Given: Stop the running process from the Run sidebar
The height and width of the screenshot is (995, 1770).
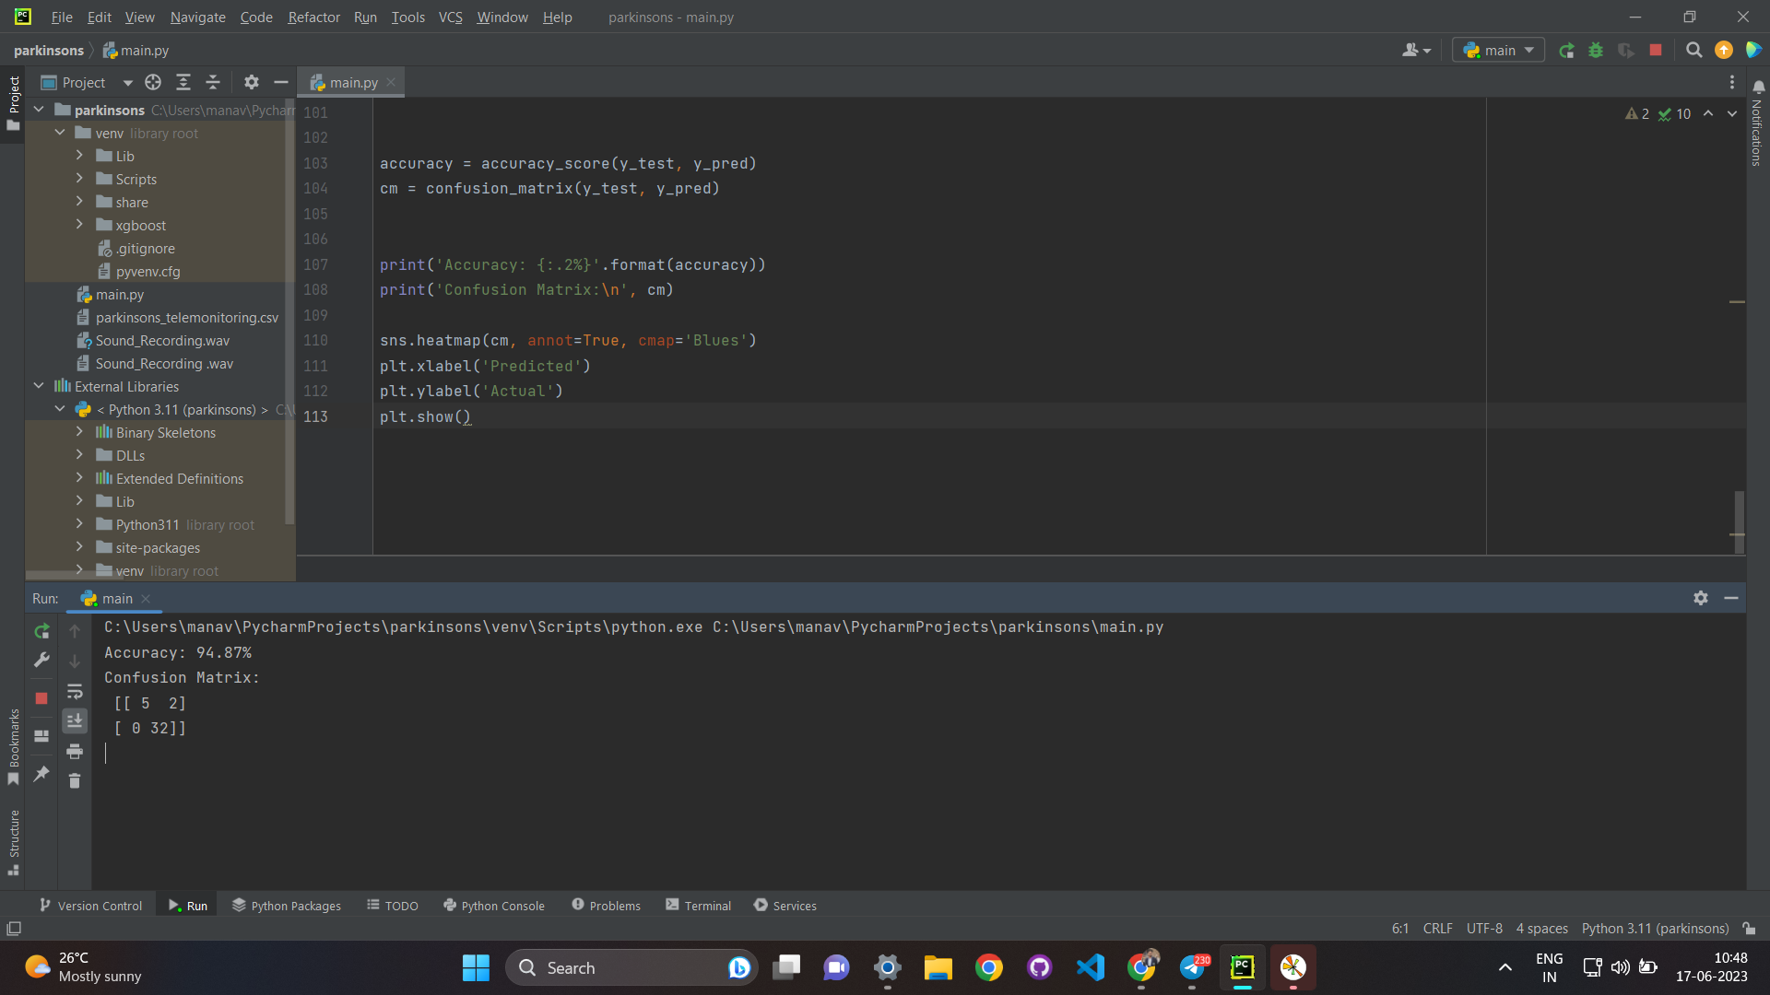Looking at the screenshot, I should (x=41, y=698).
